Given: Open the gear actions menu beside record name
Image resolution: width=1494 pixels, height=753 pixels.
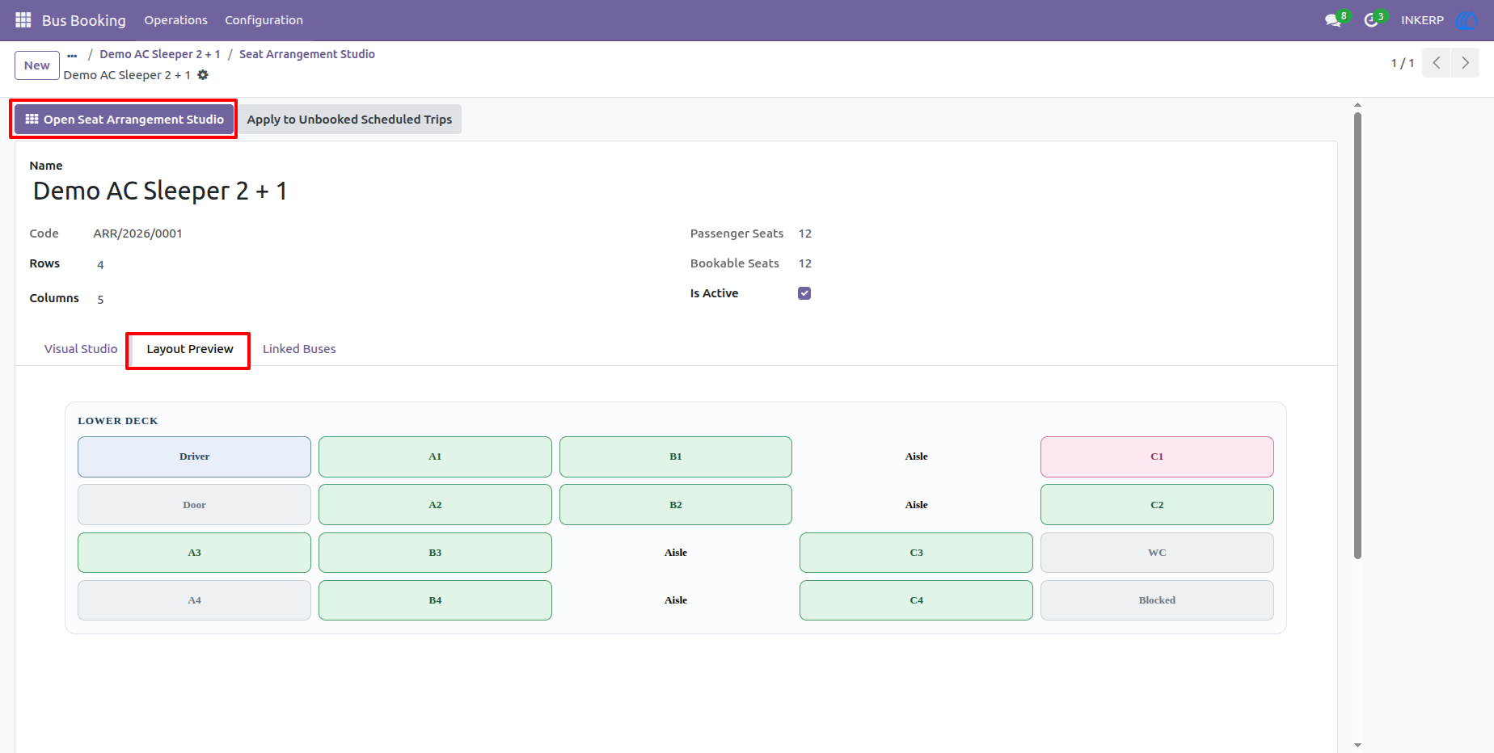Looking at the screenshot, I should 203,75.
